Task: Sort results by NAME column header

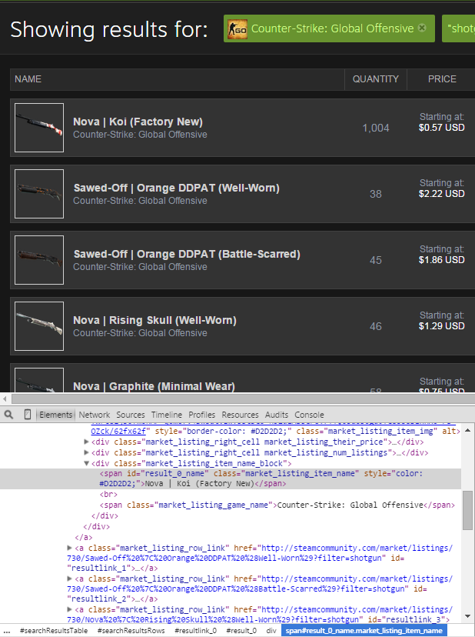Action: (178, 79)
